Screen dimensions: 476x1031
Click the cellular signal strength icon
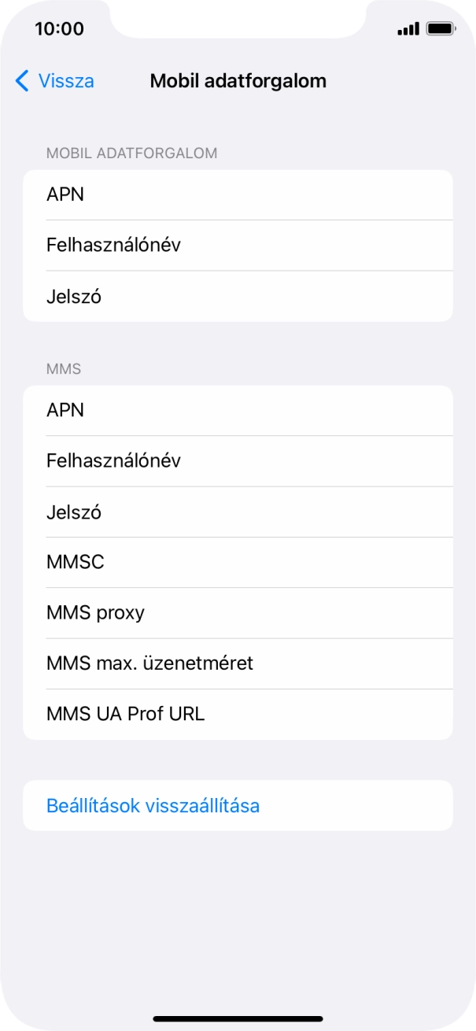tap(408, 28)
